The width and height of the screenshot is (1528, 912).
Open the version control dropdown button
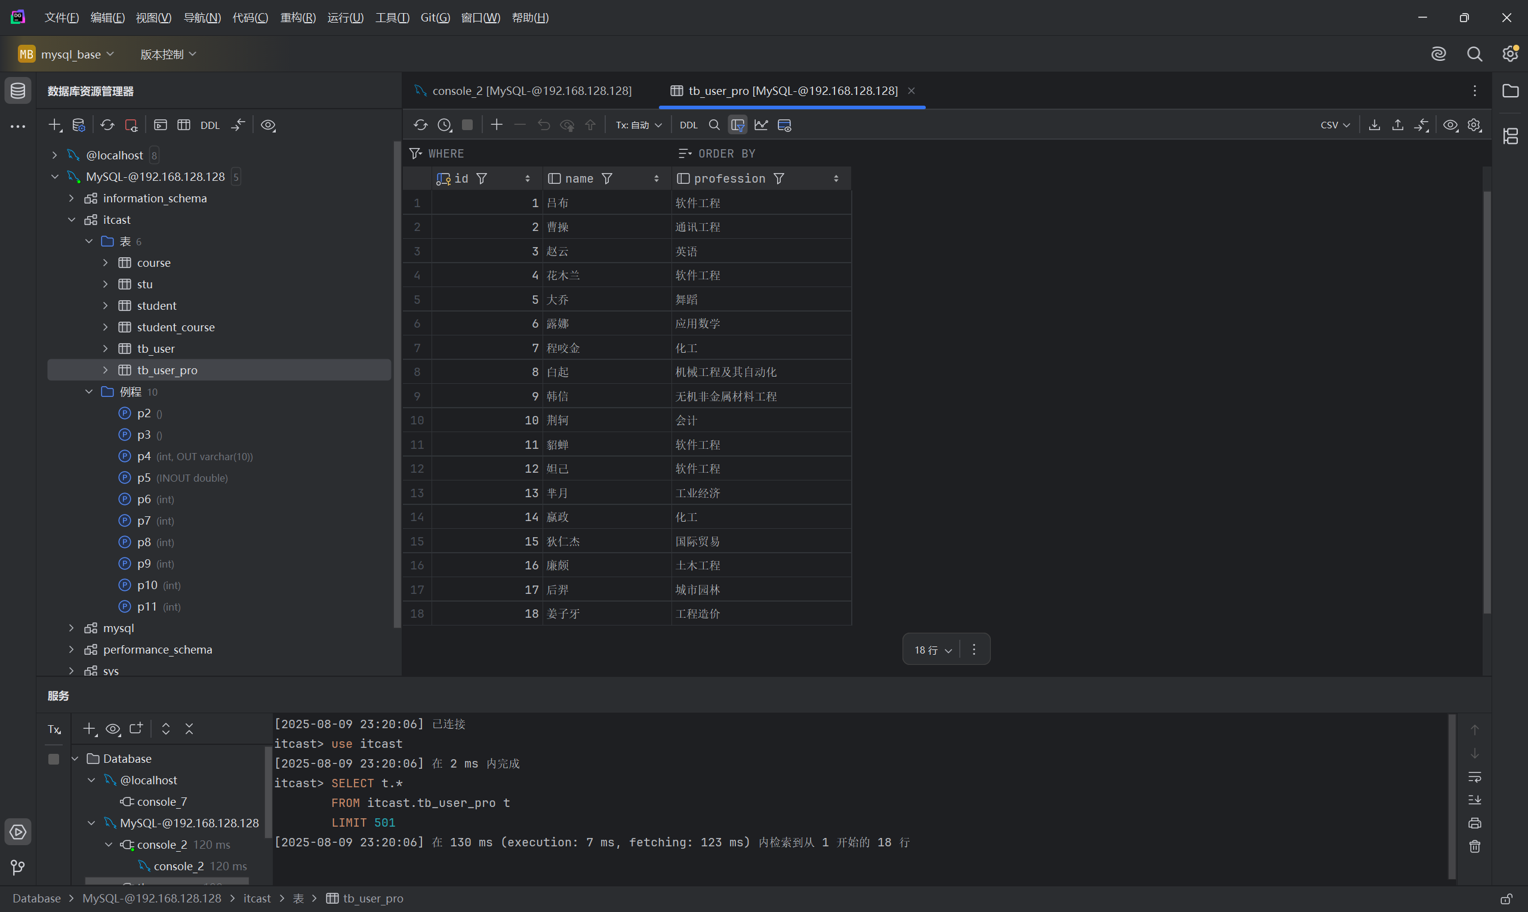(x=168, y=54)
